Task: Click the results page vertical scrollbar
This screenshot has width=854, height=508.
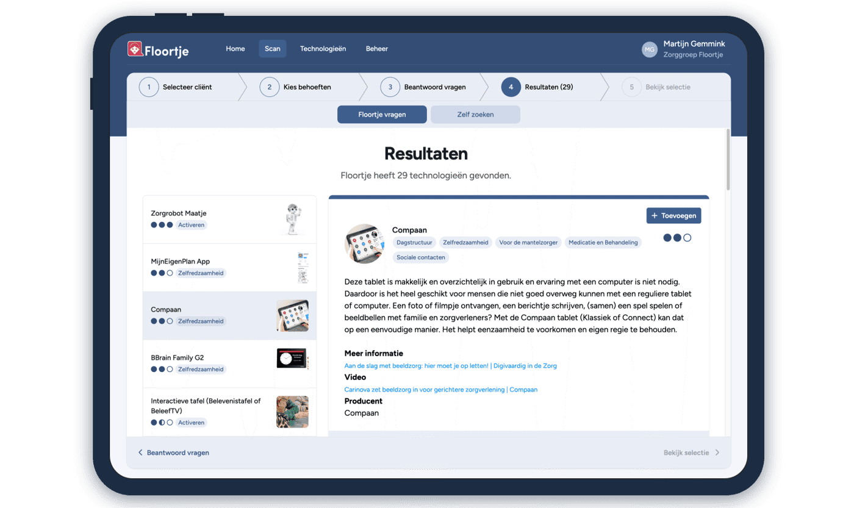Action: (x=727, y=160)
